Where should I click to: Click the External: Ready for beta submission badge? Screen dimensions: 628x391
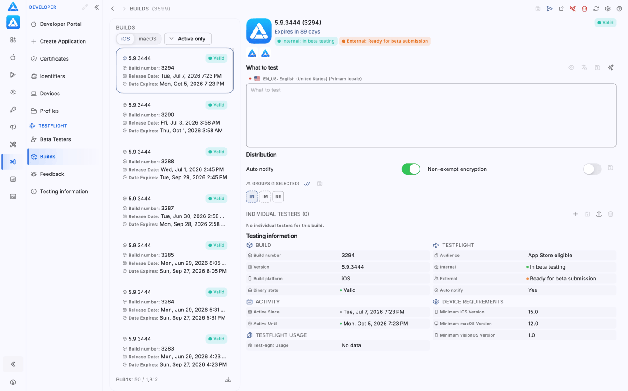point(385,41)
